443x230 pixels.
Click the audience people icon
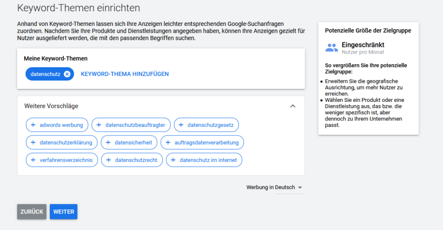(x=331, y=47)
